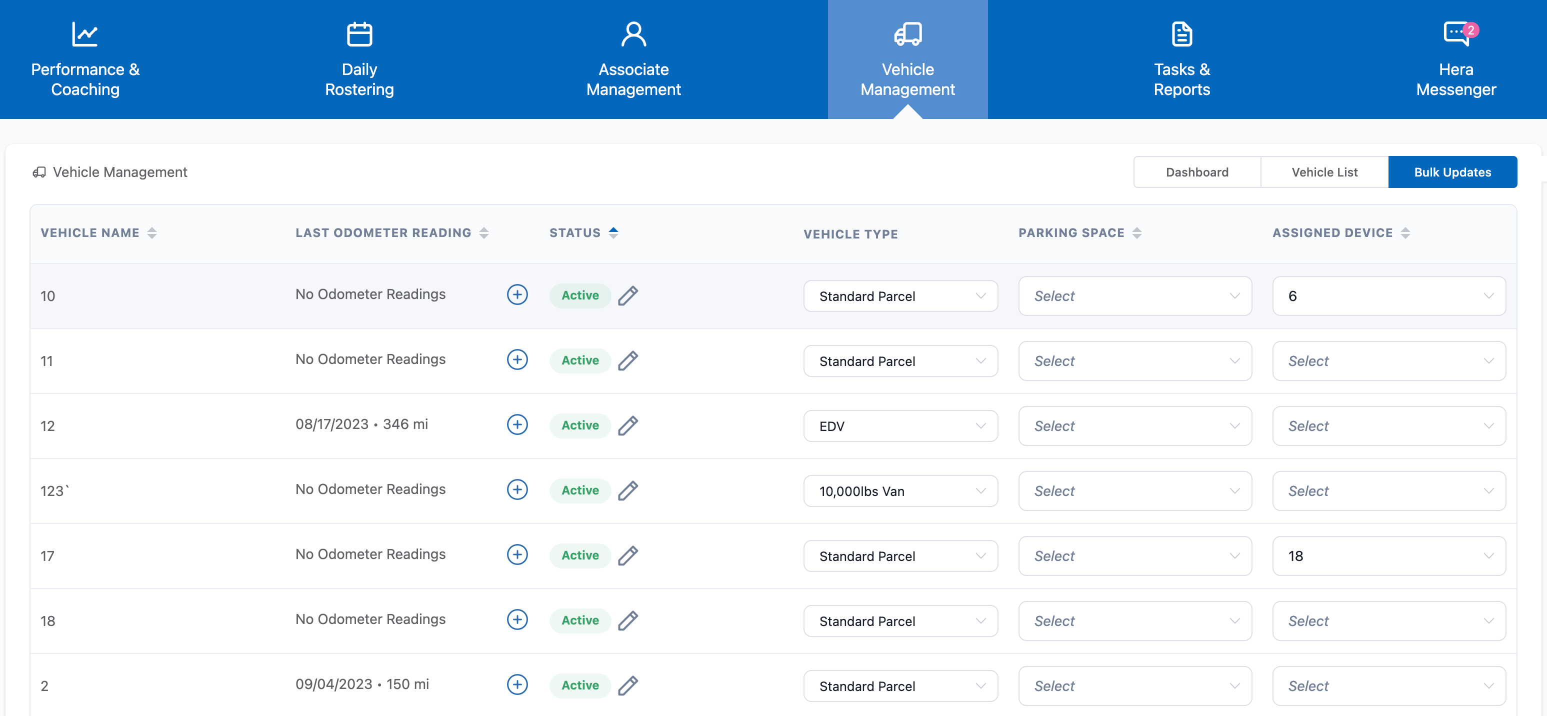Image resolution: width=1547 pixels, height=716 pixels.
Task: Click plus icon in vehicle 12 row
Action: click(517, 424)
